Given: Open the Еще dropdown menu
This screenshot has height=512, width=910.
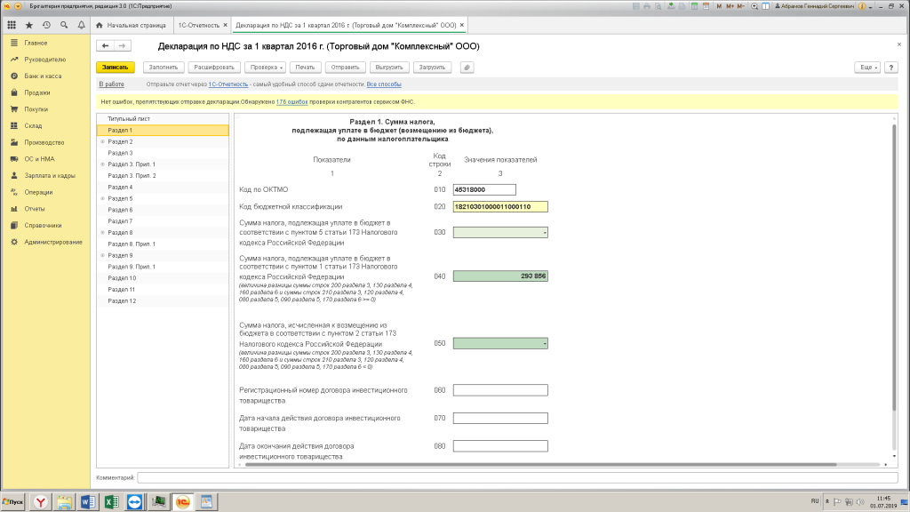Looking at the screenshot, I should click(867, 68).
